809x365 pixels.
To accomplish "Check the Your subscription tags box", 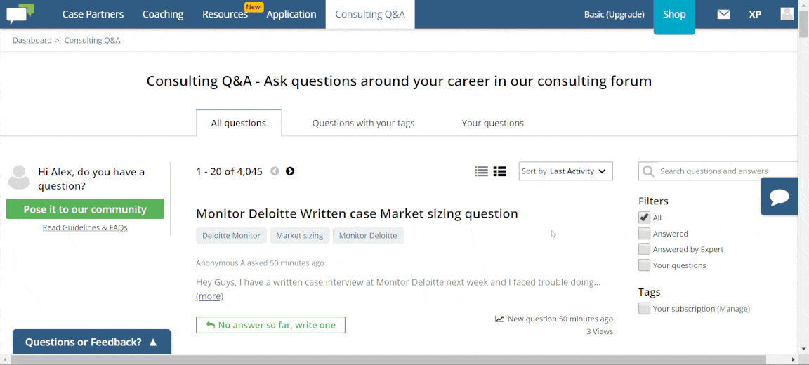I will (644, 309).
